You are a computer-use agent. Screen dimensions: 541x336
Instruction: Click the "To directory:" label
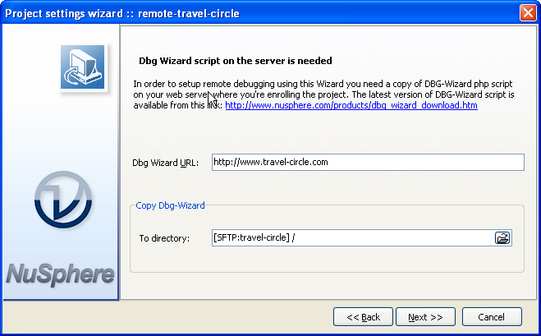pos(164,239)
